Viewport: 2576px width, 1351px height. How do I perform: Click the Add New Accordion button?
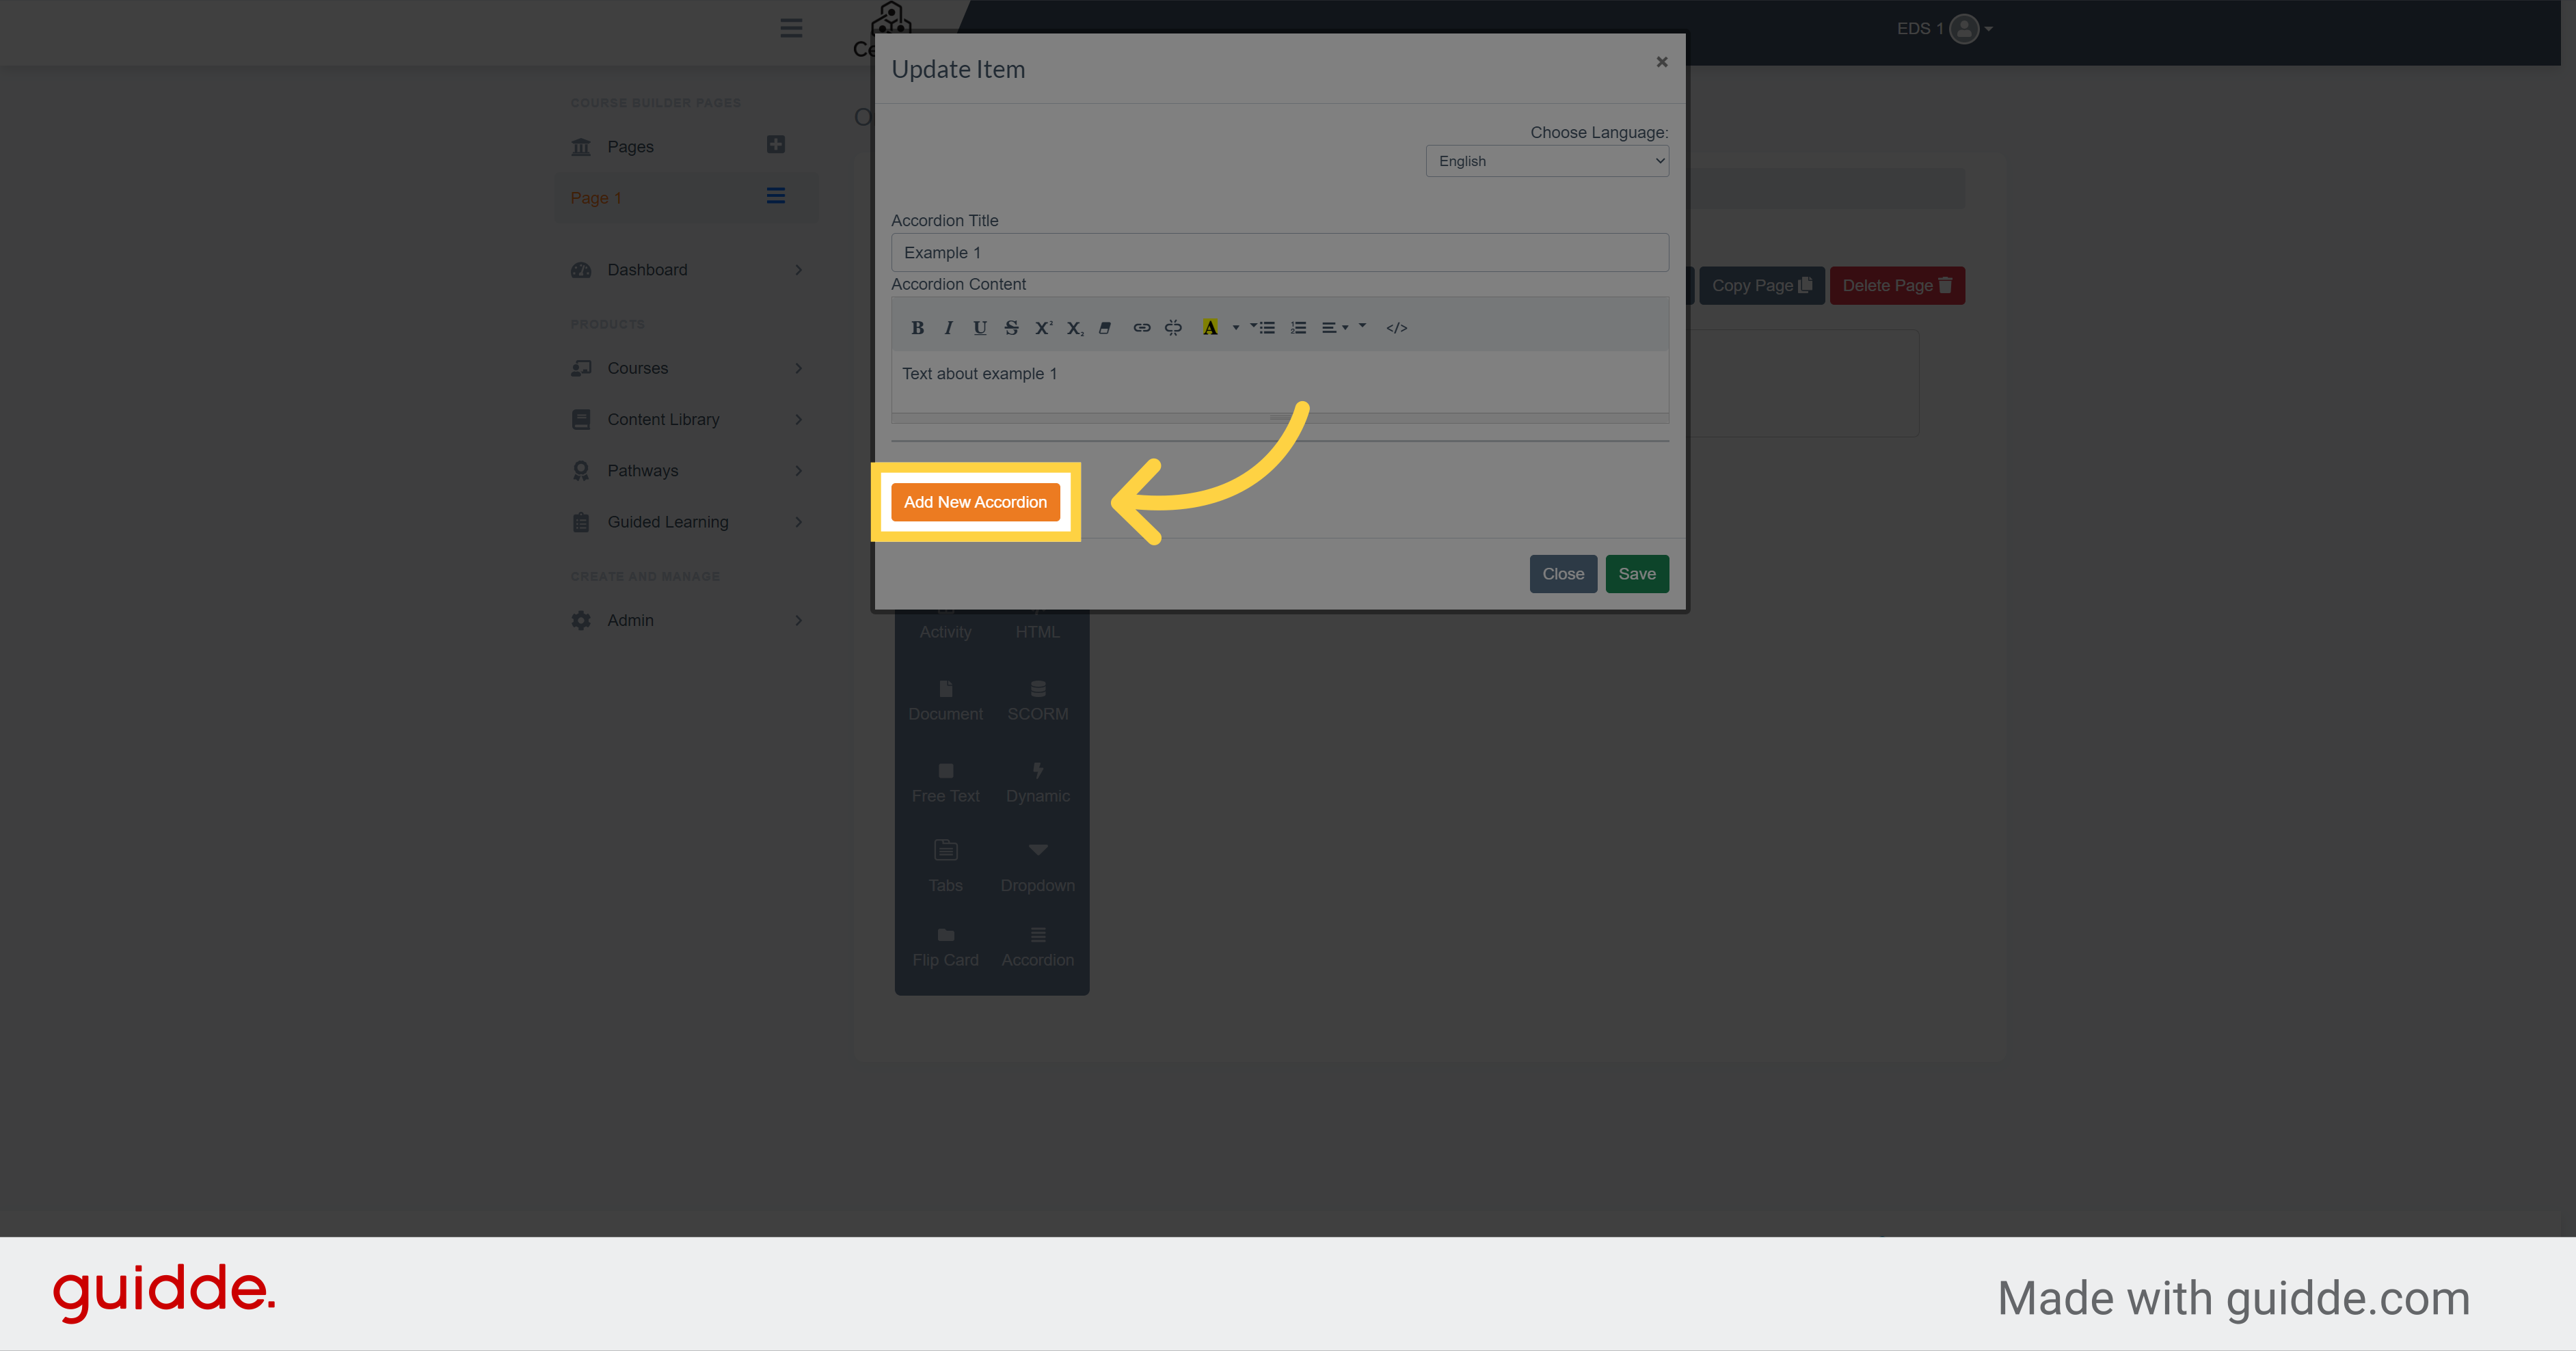point(974,501)
